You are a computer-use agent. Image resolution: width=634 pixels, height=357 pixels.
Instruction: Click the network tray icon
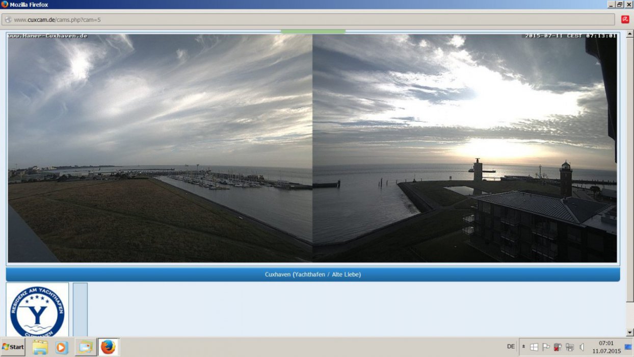pyautogui.click(x=569, y=347)
